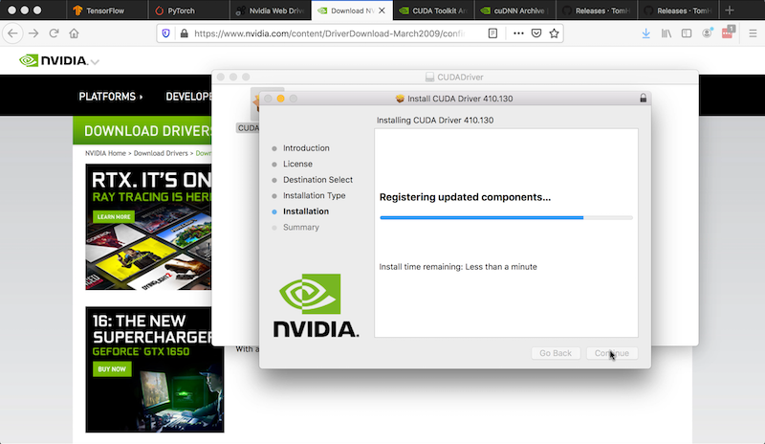Bookmark this page with the star icon

tap(554, 33)
